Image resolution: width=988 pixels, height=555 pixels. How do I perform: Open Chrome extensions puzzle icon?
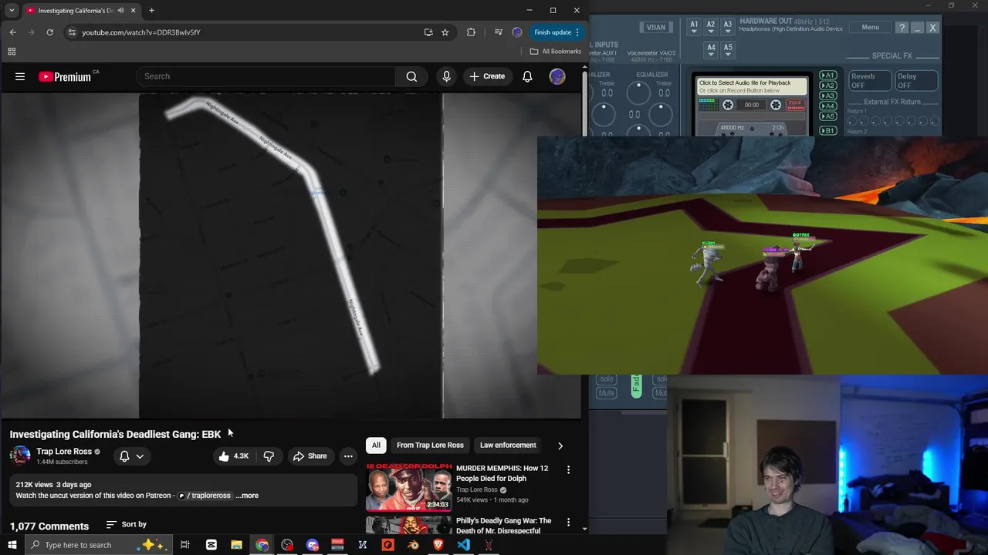pos(471,32)
